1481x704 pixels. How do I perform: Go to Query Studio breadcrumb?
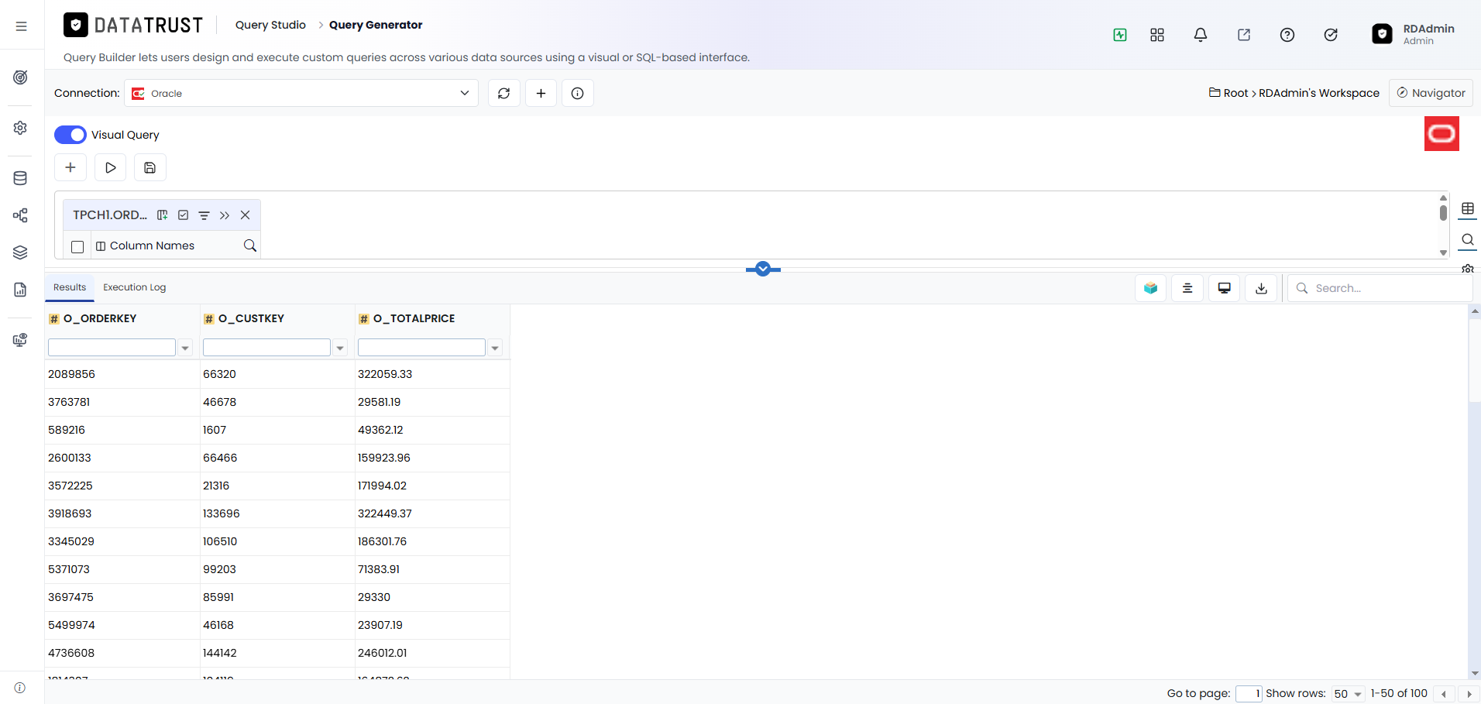270,25
